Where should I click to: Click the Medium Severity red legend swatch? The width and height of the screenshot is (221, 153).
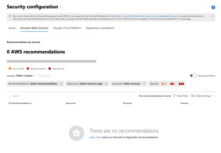(28, 69)
